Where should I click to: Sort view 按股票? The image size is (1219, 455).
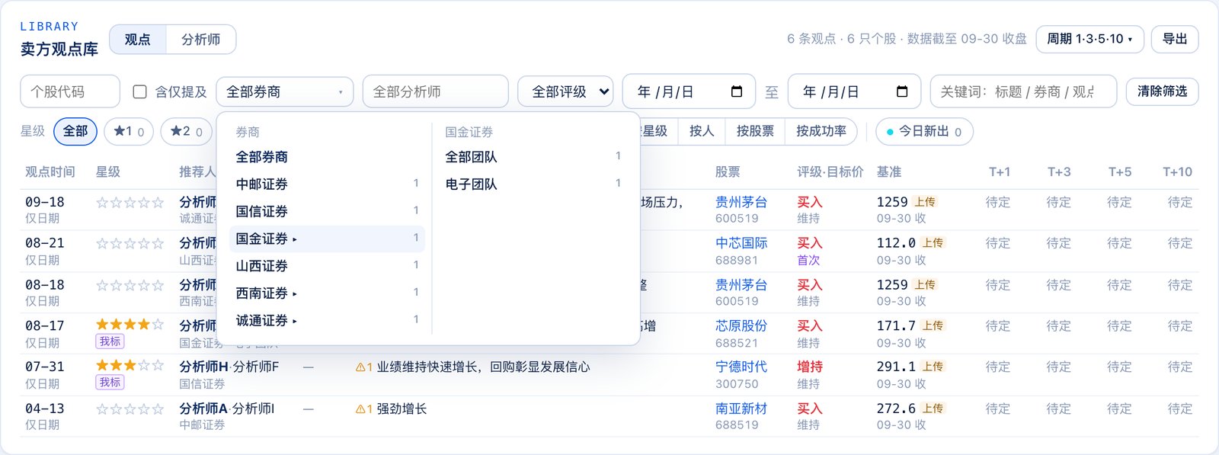[x=755, y=131]
